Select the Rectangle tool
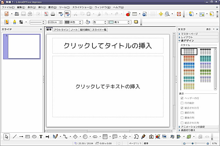This screenshot has width=220, height=146. [x=27, y=137]
